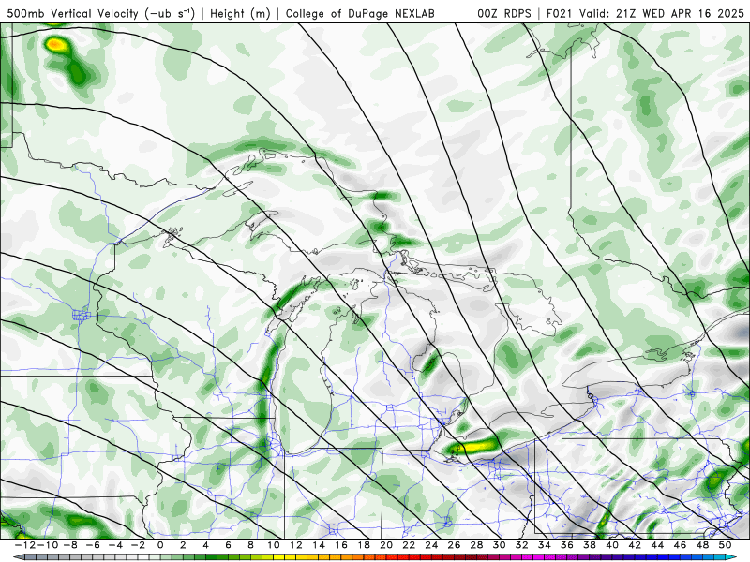
Task: Click the 16 label on the legend
Action: pos(341,545)
